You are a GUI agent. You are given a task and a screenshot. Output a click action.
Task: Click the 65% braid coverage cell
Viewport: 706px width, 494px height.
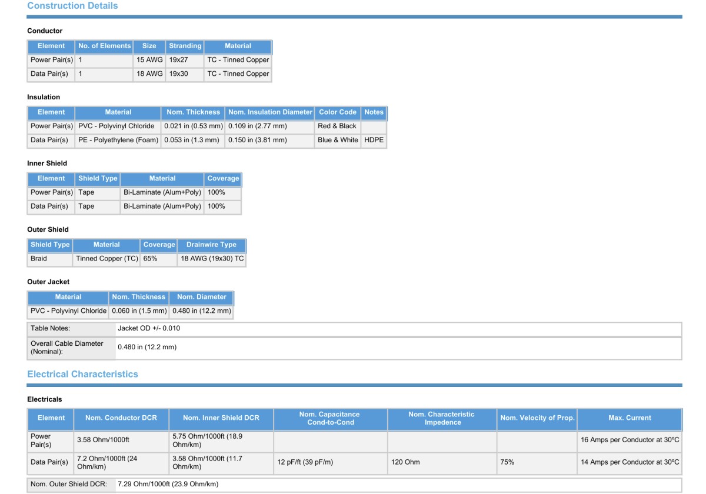click(x=151, y=259)
